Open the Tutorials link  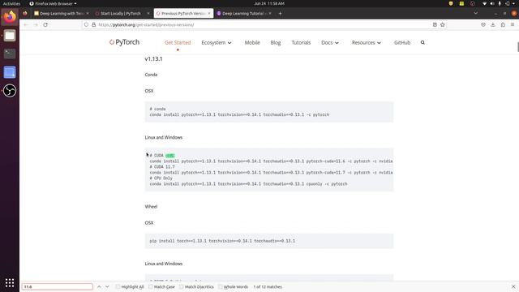pos(301,43)
